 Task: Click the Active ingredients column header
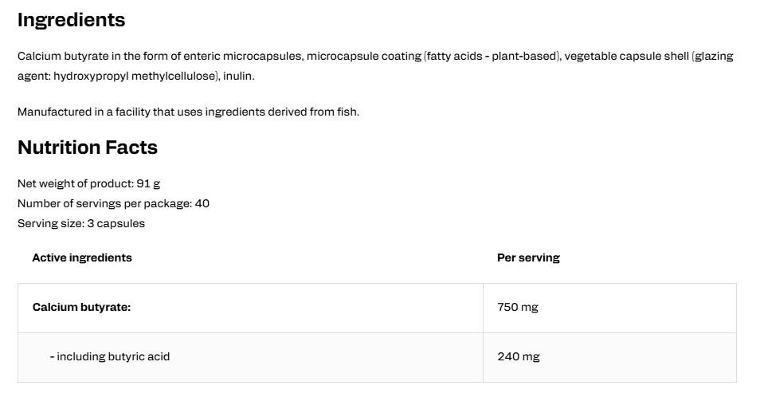pyautogui.click(x=82, y=257)
